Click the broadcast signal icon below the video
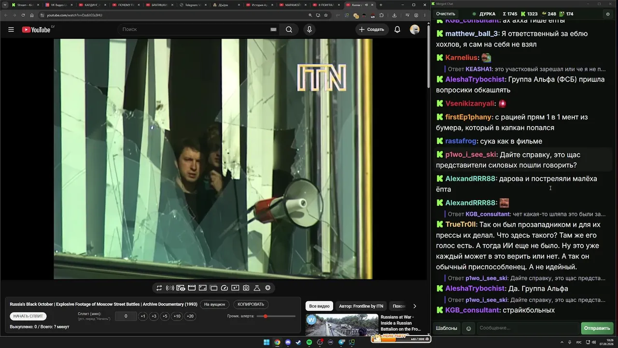This screenshot has height=348, width=618. tap(170, 288)
